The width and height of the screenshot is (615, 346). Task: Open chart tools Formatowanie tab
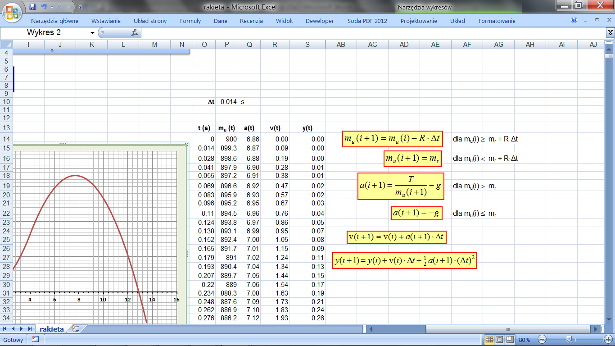497,21
